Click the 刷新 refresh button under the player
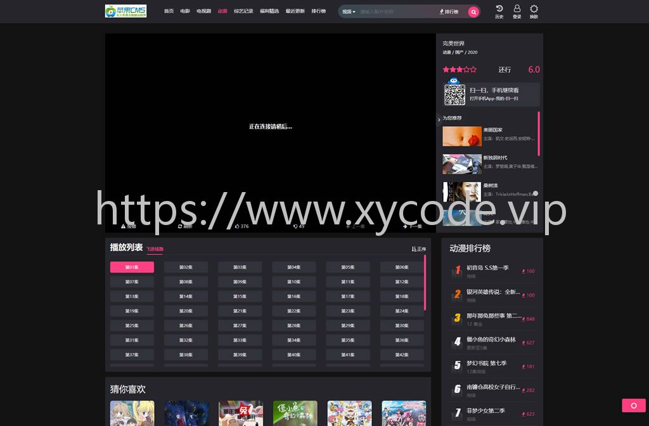 pyautogui.click(x=185, y=226)
